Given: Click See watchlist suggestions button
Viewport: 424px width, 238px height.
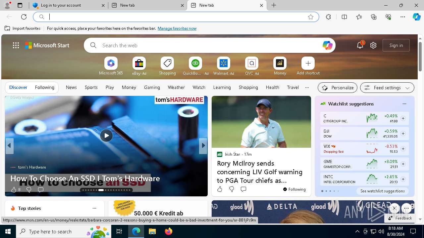Looking at the screenshot, I should coord(382,191).
